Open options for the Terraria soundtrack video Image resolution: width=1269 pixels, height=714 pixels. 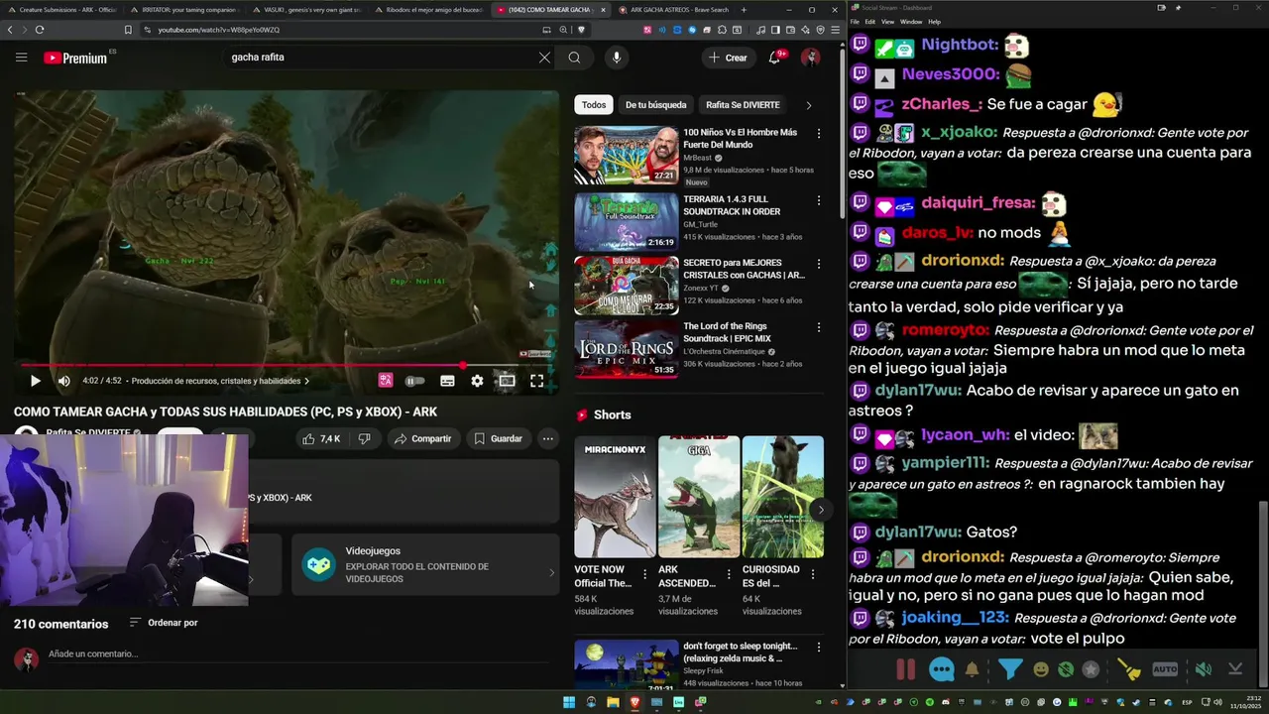(x=818, y=200)
